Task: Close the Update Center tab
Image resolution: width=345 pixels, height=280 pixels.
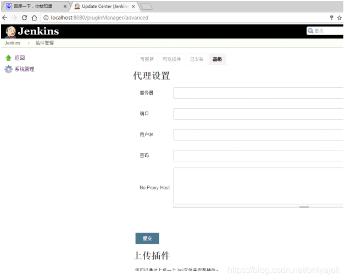Action: coord(133,7)
